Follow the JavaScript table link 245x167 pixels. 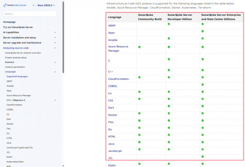(115, 151)
